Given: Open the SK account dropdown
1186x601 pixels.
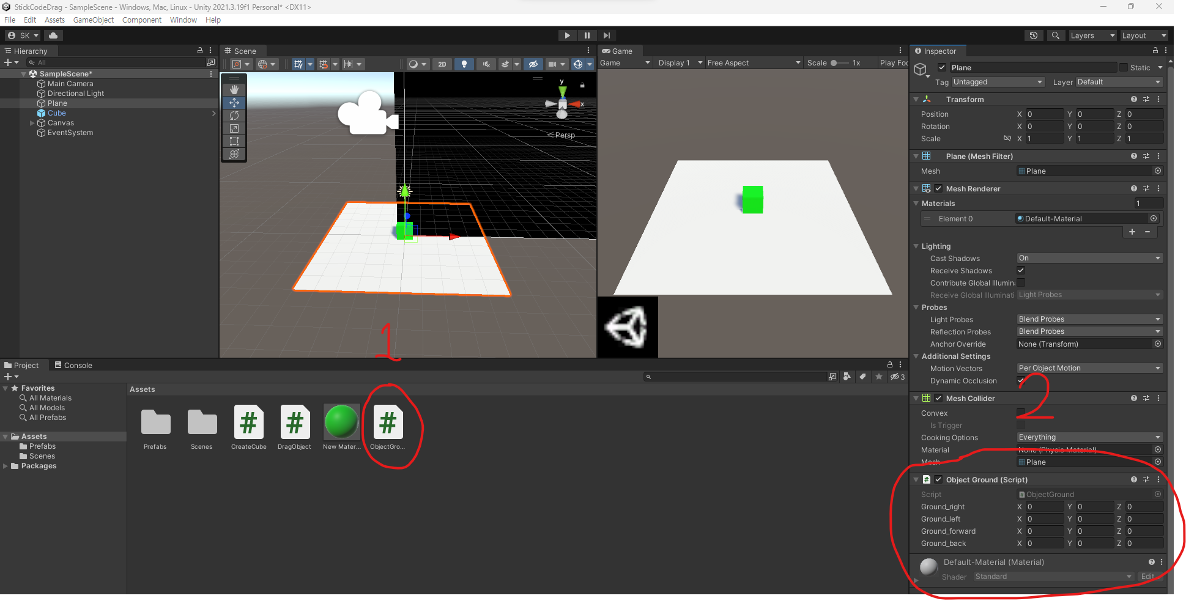Looking at the screenshot, I should coord(23,35).
